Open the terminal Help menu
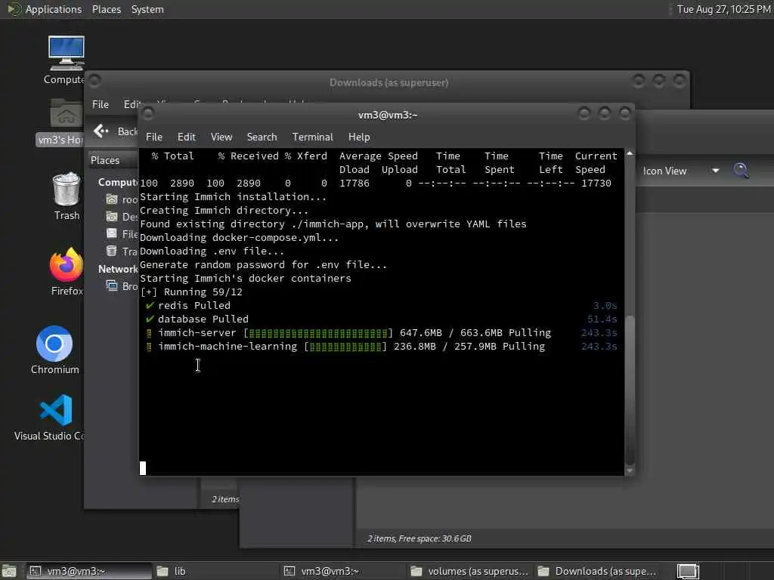Screen dimensions: 774x580 (x=359, y=137)
